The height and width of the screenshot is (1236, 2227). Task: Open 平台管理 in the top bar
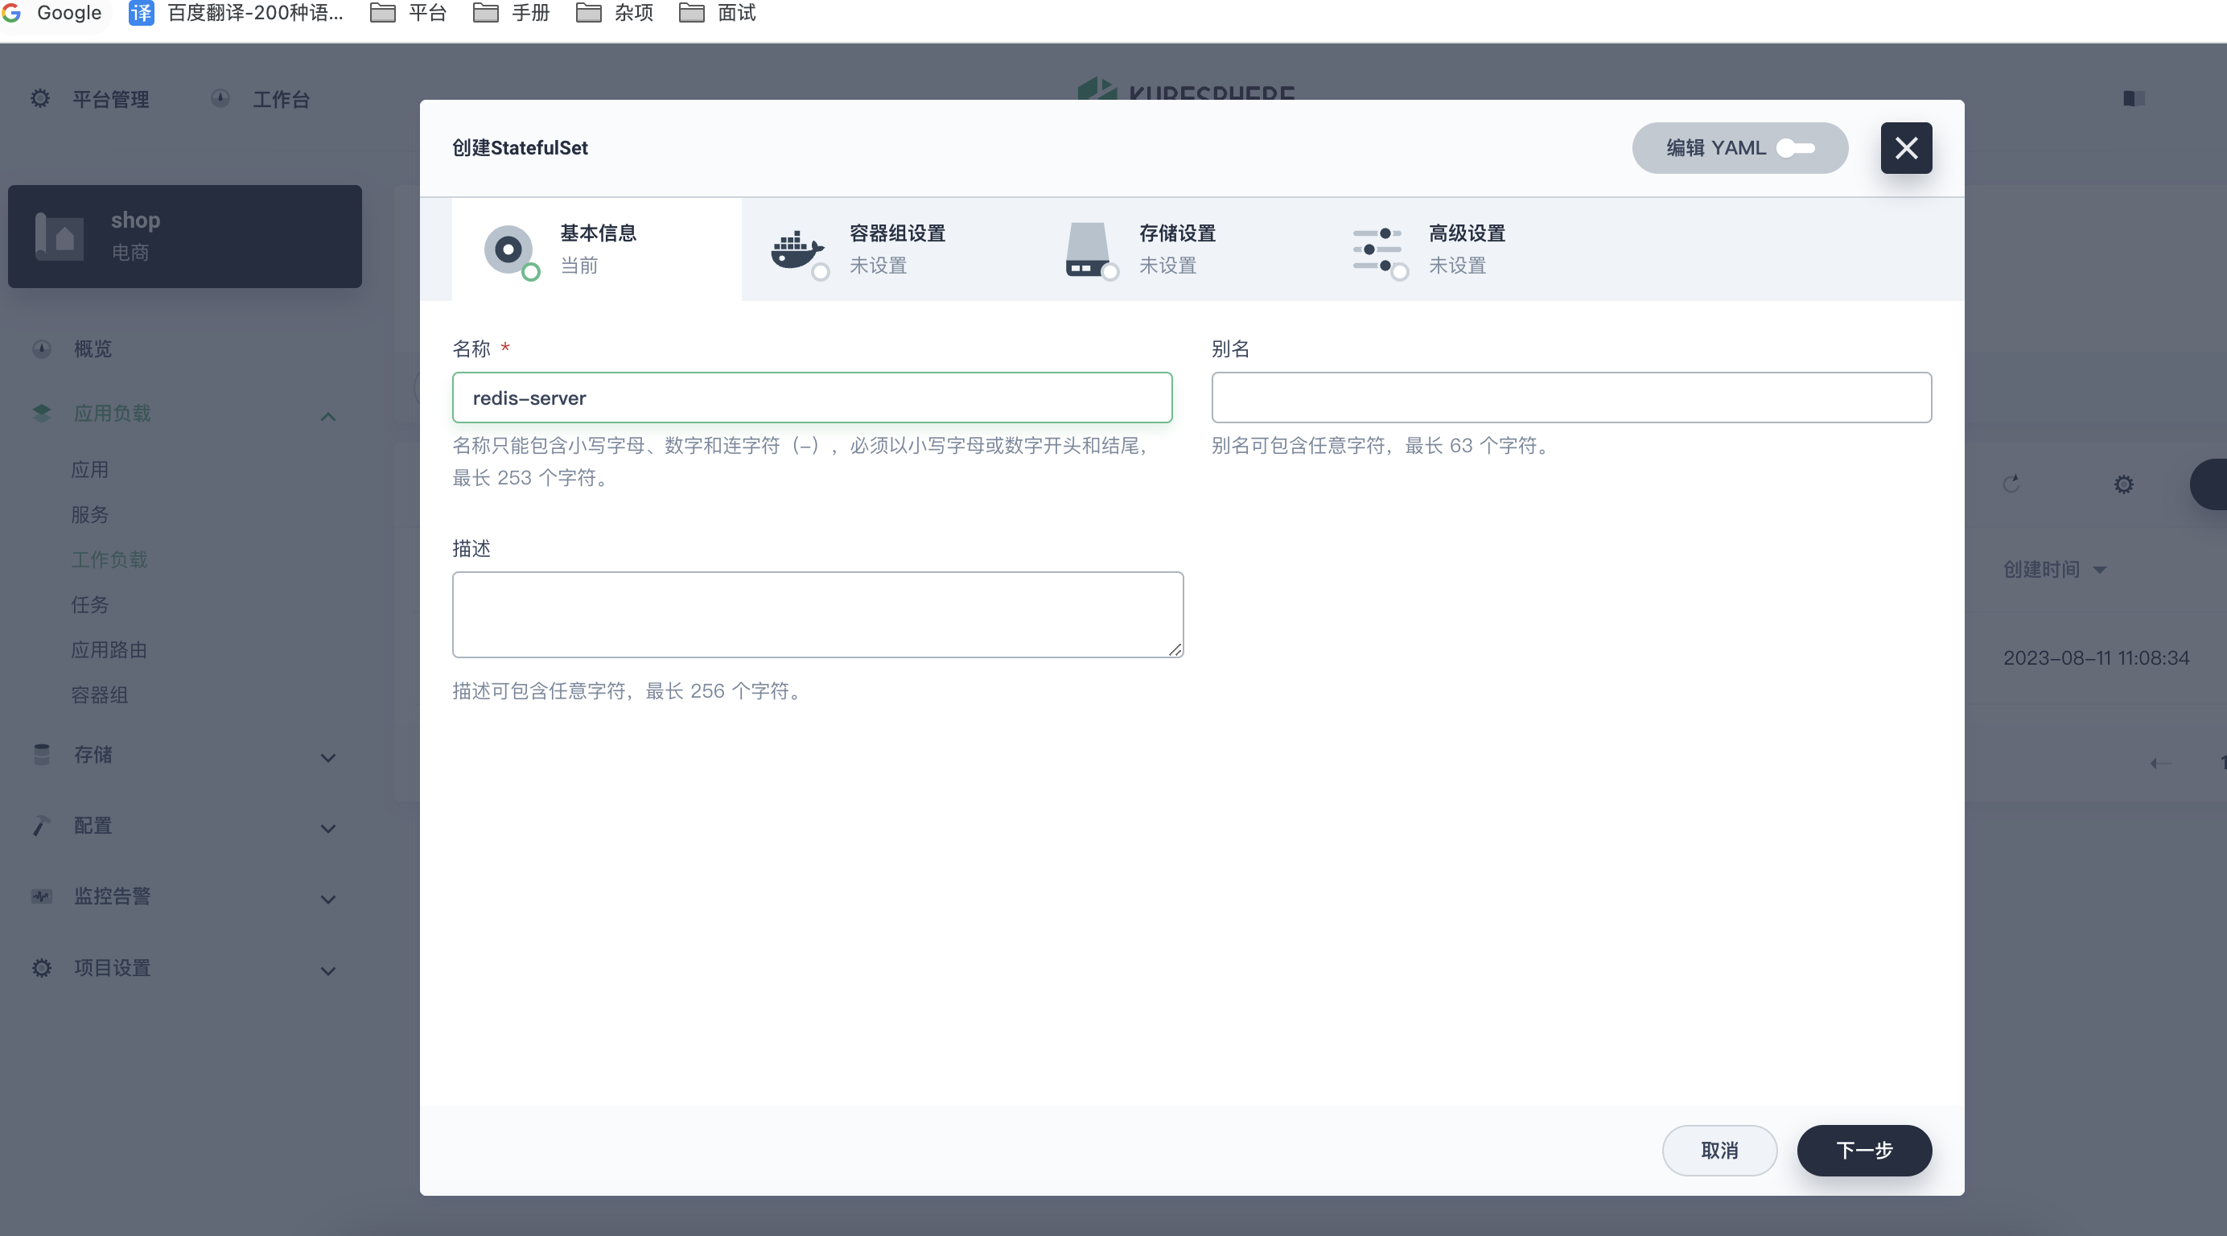[x=111, y=100]
